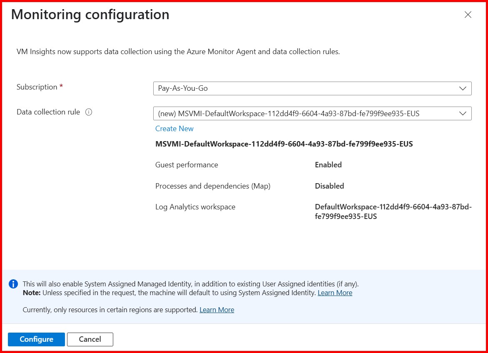Click the bold MSVMI-DefaultWorkspace rule name heading
488x353 pixels.
coord(284,144)
